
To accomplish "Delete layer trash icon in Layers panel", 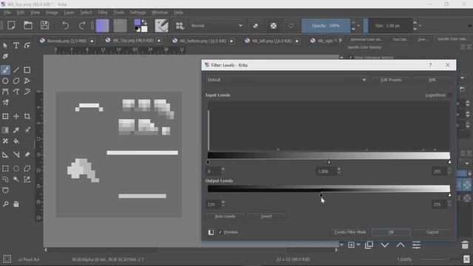I will point(465,245).
